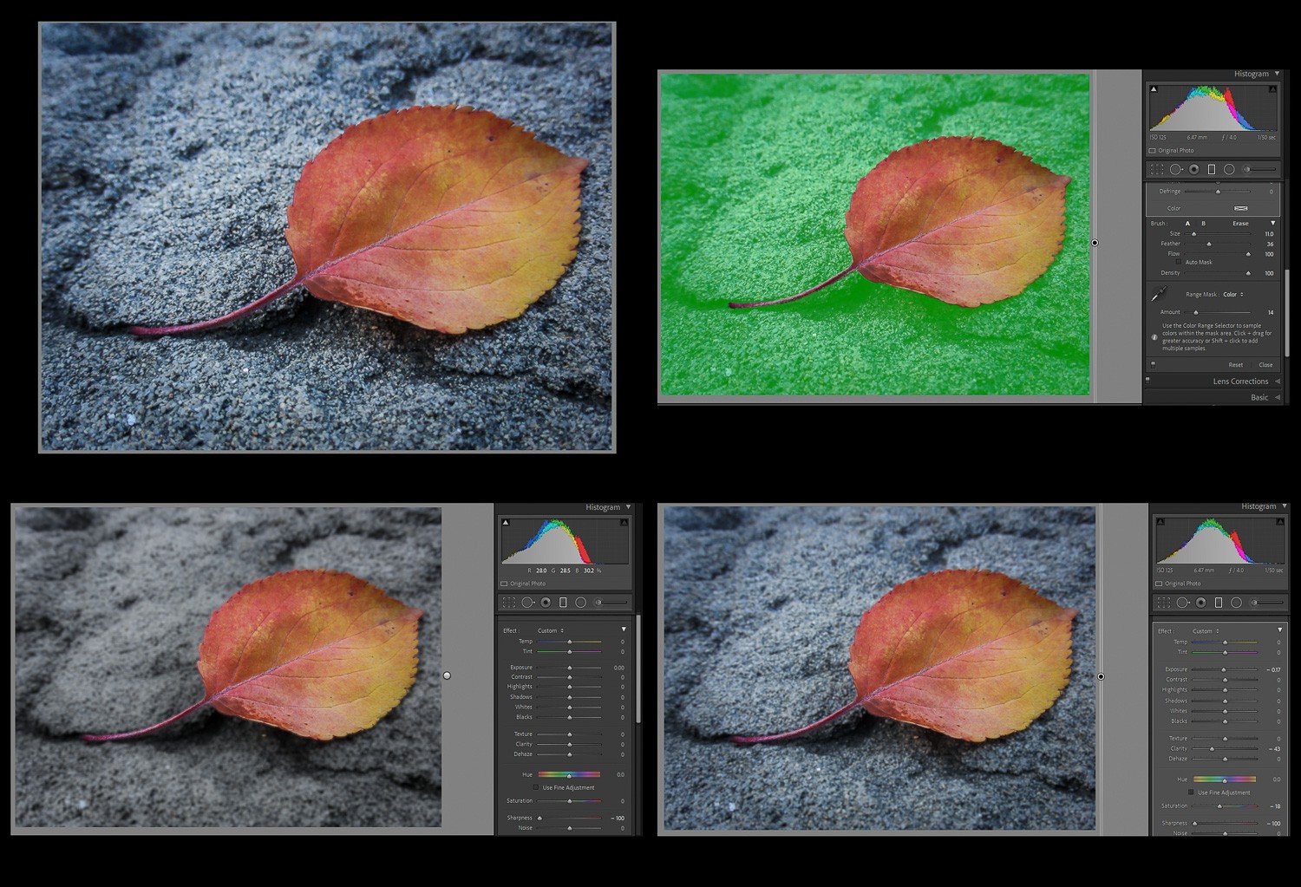Open the Range Mask Color dropdown
This screenshot has width=1301, height=887.
click(1232, 295)
